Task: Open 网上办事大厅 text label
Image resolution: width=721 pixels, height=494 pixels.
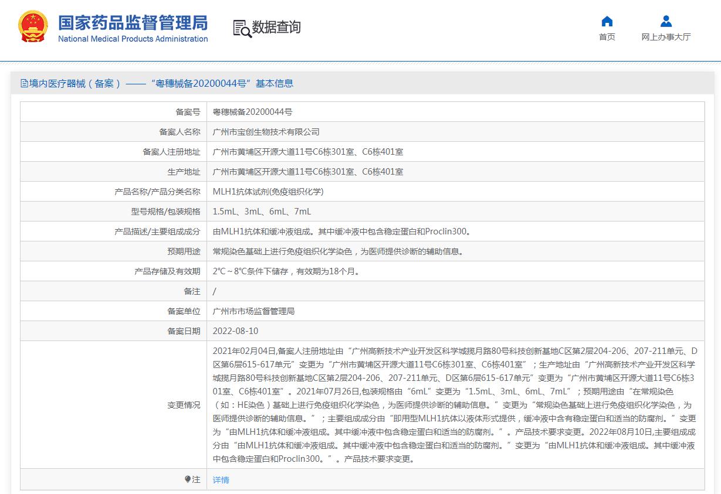Action: (x=666, y=37)
